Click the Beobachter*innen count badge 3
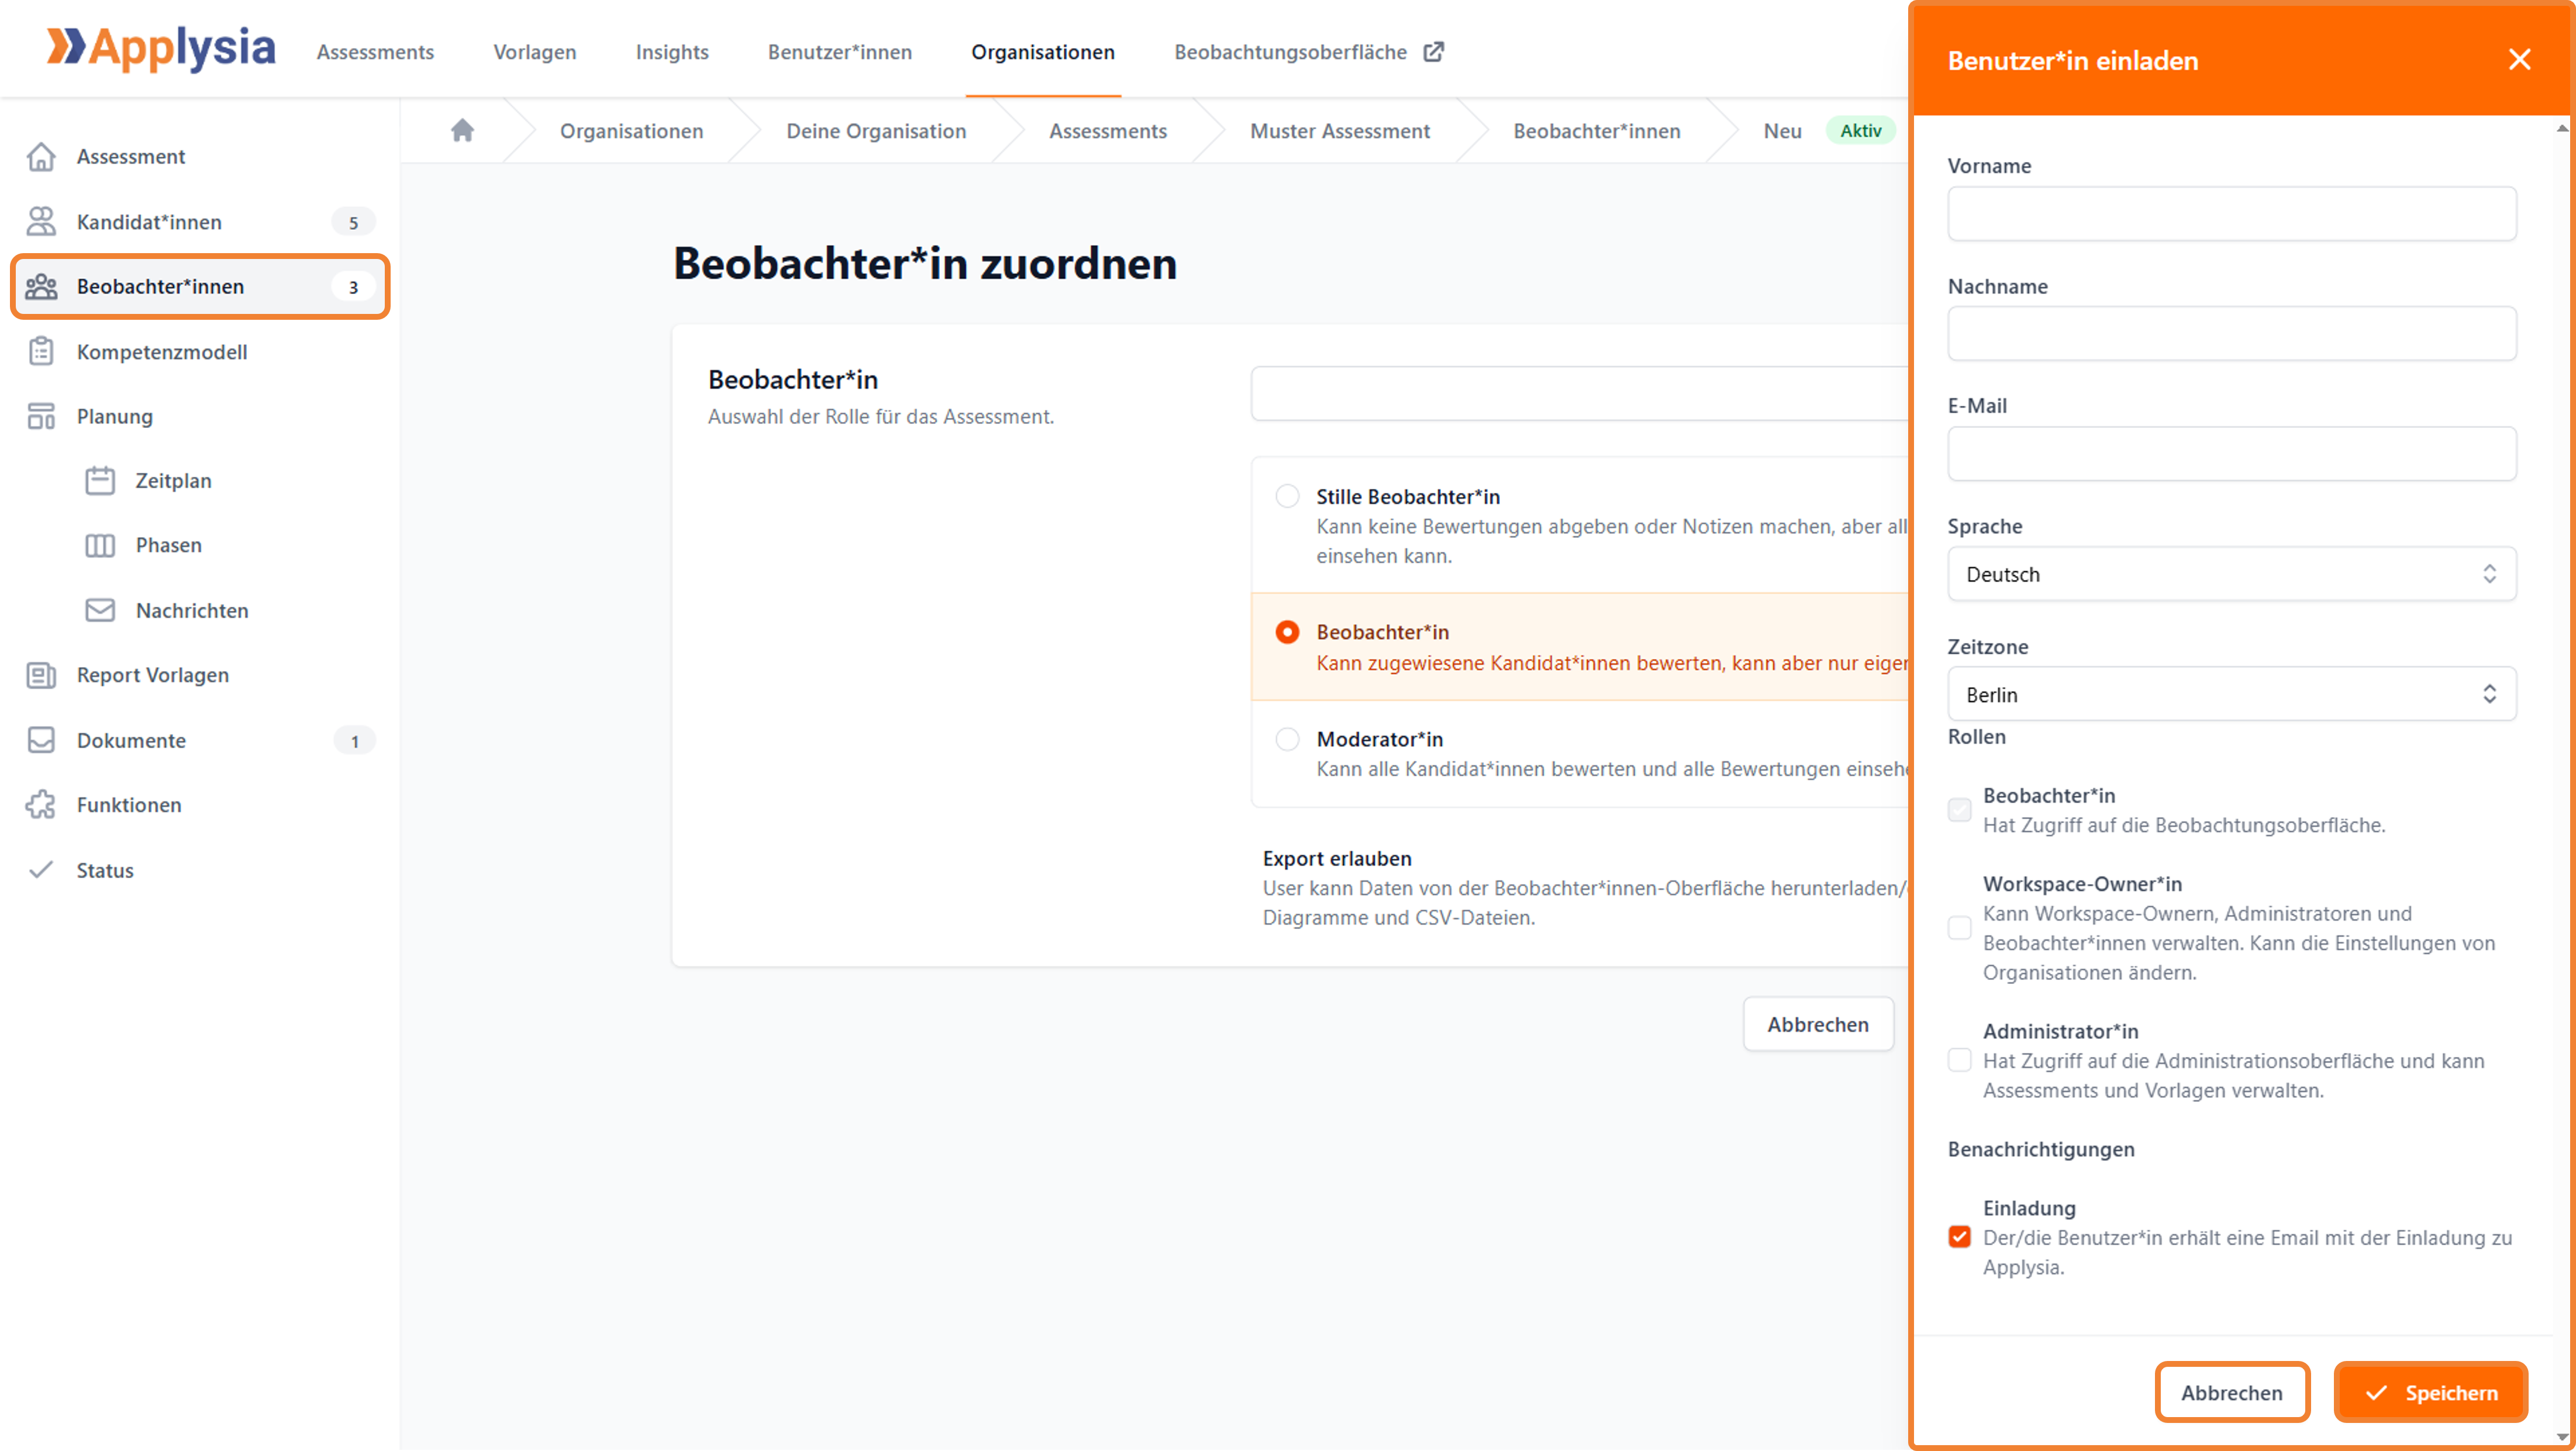This screenshot has height=1451, width=2576. coord(353,287)
